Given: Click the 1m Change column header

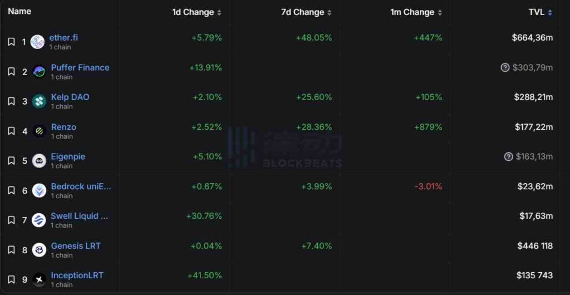Looking at the screenshot, I should (x=411, y=12).
